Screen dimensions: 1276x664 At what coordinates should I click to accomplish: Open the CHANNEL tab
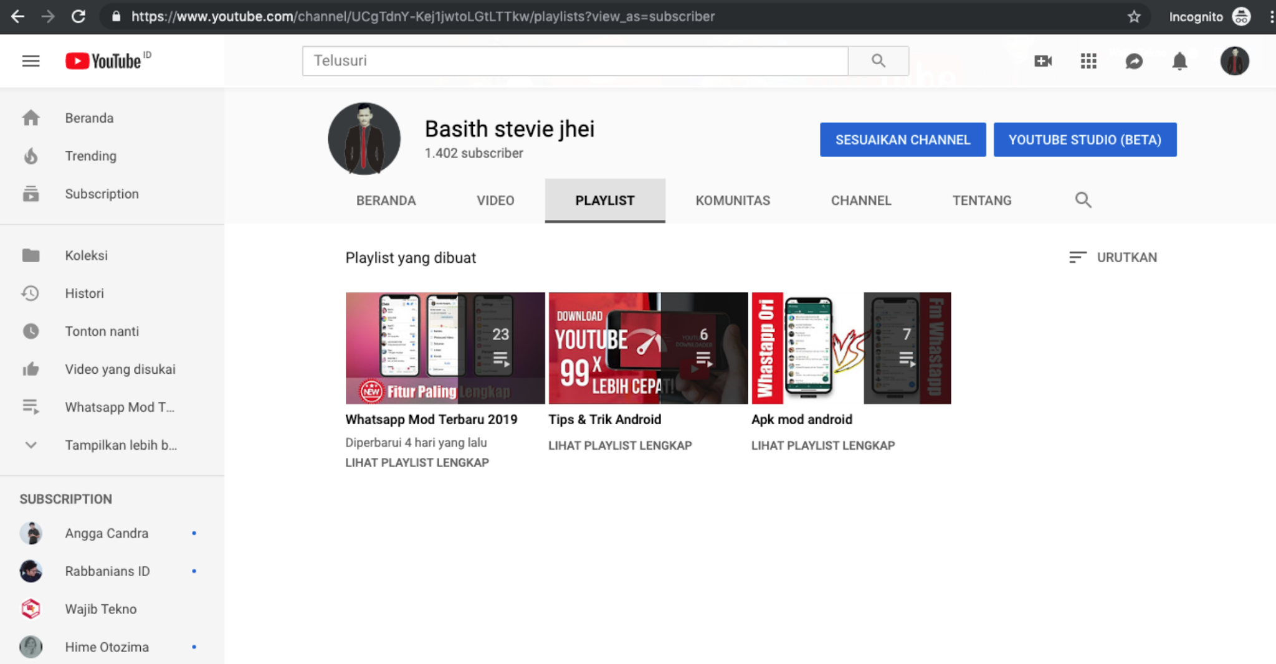click(861, 201)
